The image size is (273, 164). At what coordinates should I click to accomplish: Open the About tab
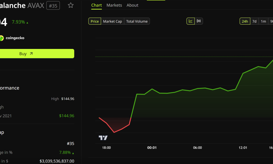pos(132,5)
